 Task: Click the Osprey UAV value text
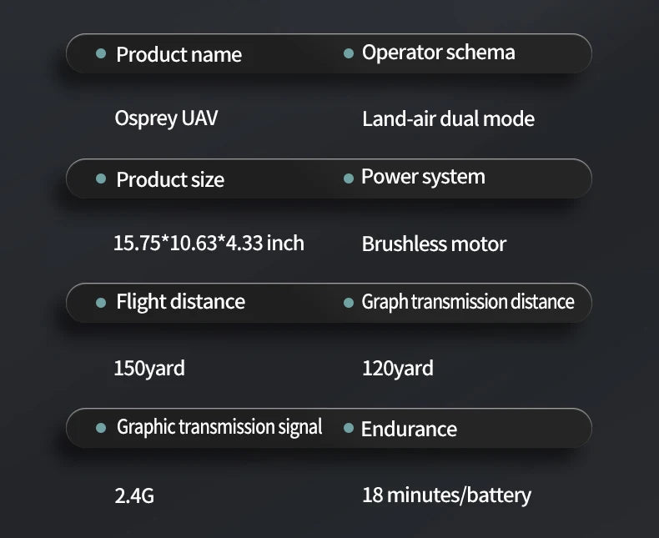pyautogui.click(x=166, y=118)
